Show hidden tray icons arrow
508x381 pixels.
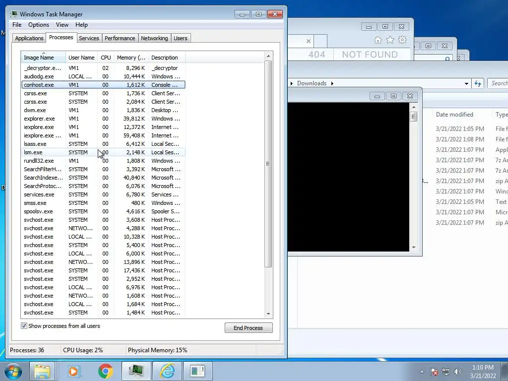[422, 372]
